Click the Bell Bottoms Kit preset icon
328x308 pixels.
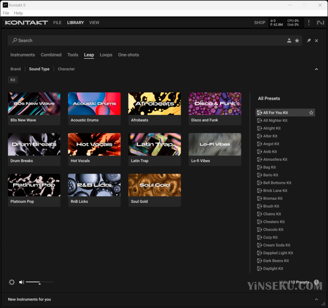(259, 183)
